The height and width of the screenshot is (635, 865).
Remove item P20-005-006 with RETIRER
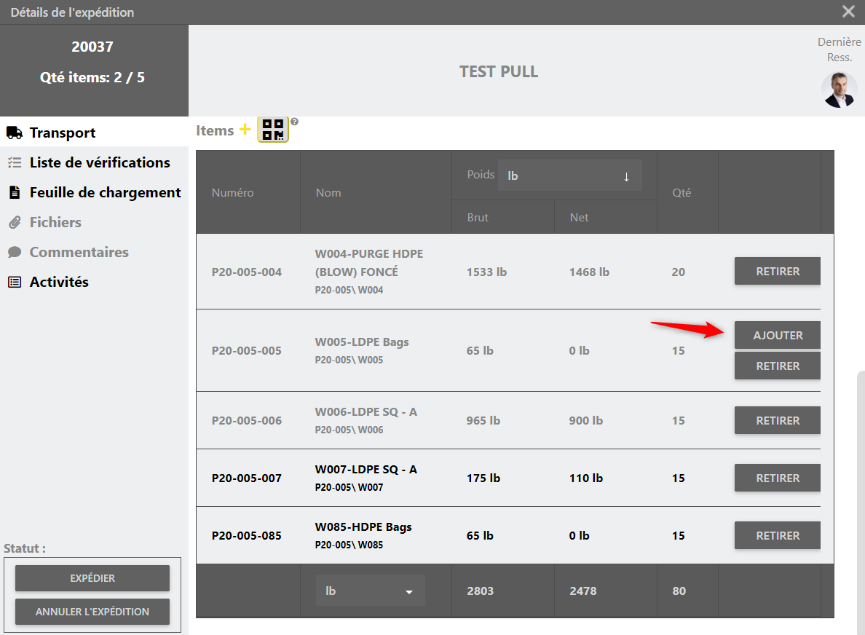point(778,420)
